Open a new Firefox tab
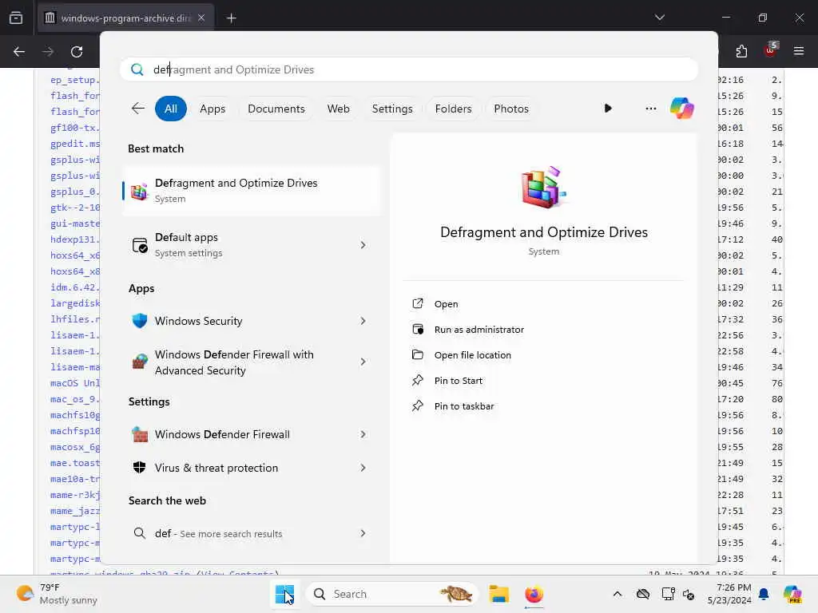 tap(231, 18)
